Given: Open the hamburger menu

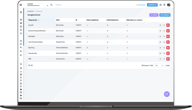Looking at the screenshot, I should (x=21, y=5).
